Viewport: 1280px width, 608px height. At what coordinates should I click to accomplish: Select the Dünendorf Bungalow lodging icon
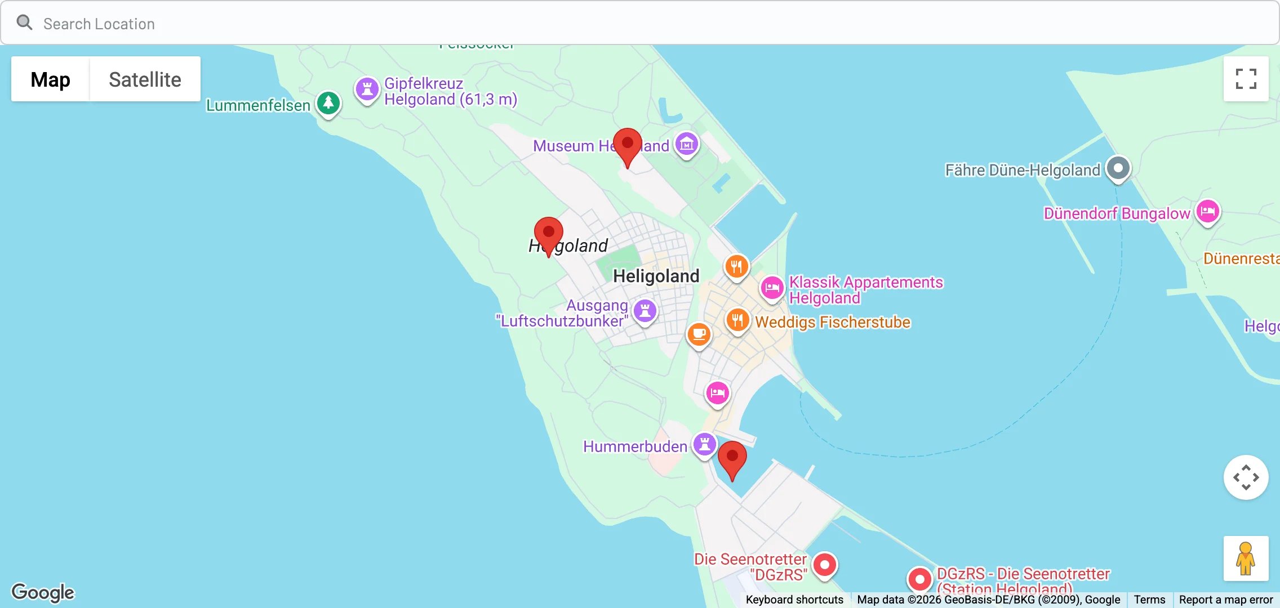[1208, 213]
